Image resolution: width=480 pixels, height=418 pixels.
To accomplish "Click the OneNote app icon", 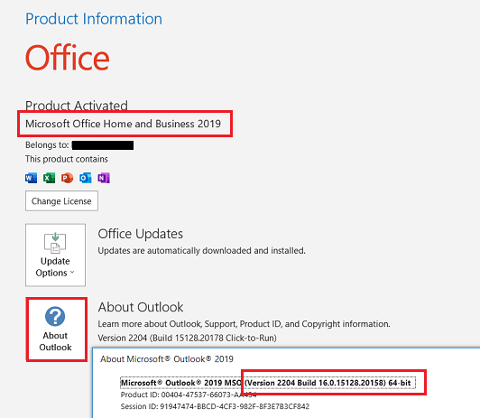I will (104, 178).
